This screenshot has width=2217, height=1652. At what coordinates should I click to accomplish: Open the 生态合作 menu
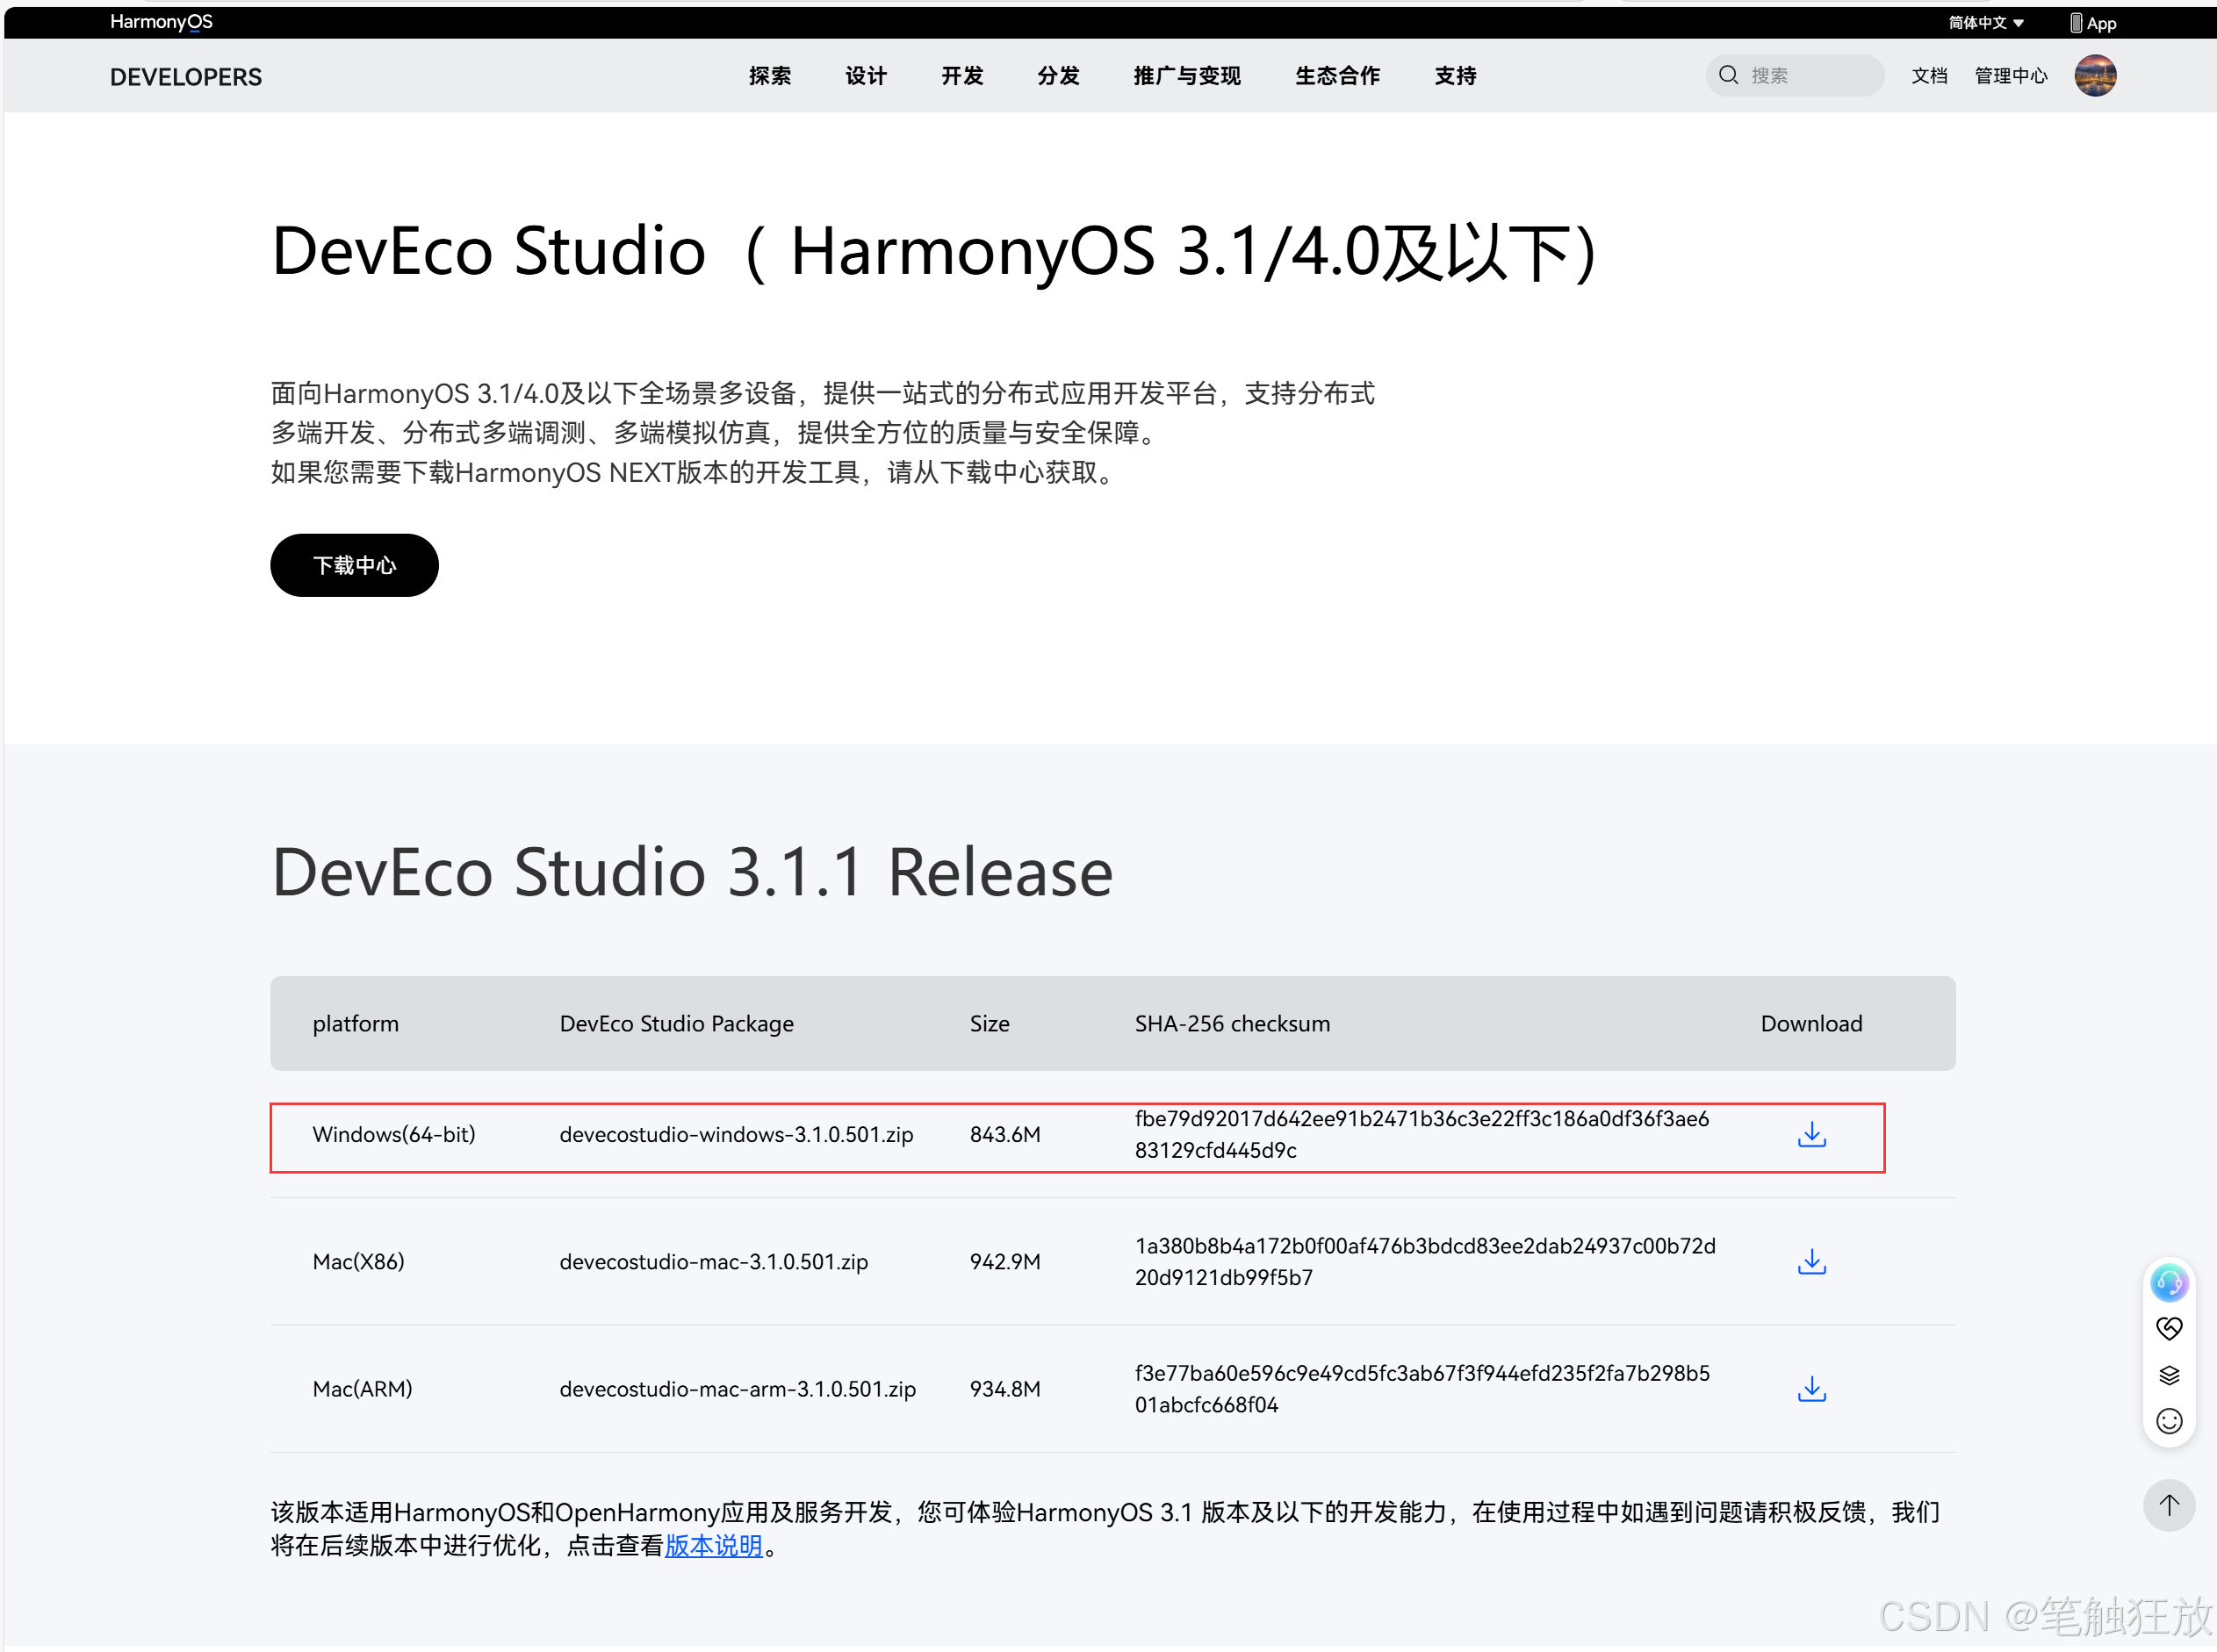click(x=1337, y=76)
